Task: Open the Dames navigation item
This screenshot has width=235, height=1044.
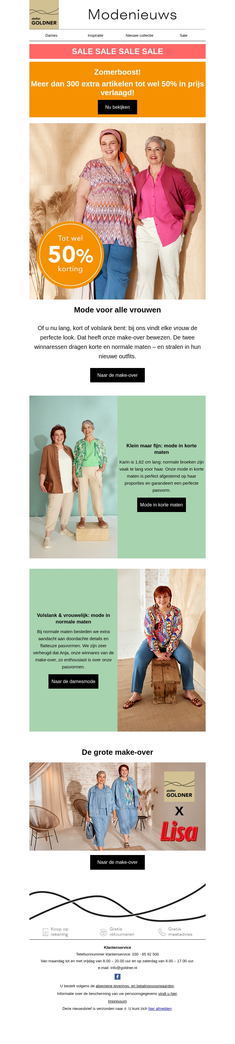Action: pyautogui.click(x=51, y=35)
